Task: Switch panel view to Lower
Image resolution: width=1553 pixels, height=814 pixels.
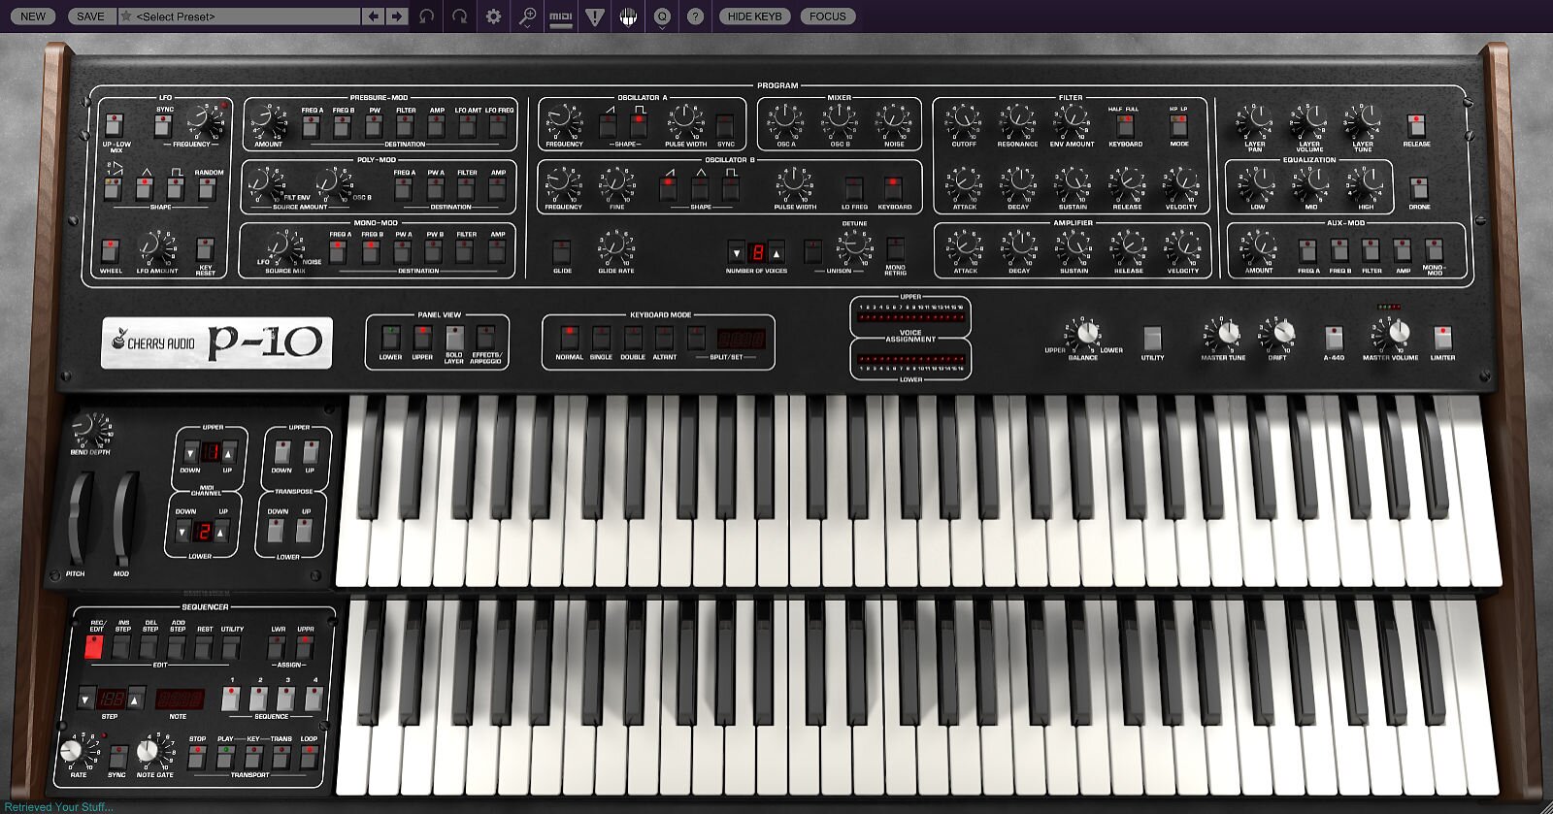Action: (x=390, y=338)
